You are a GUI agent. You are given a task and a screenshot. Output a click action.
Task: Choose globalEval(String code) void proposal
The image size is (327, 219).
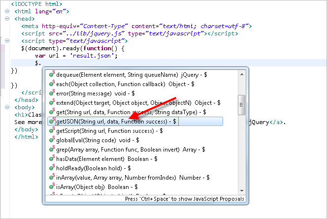[x=98, y=140]
